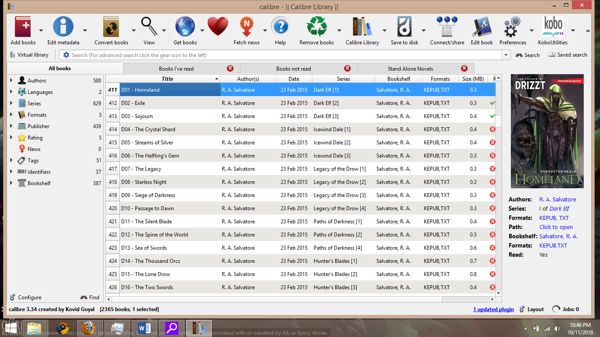Click the Convert books icon
This screenshot has width=600, height=337.
click(x=111, y=27)
